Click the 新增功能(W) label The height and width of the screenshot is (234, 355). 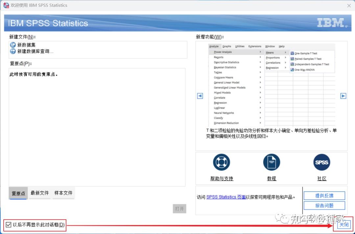[210, 37]
